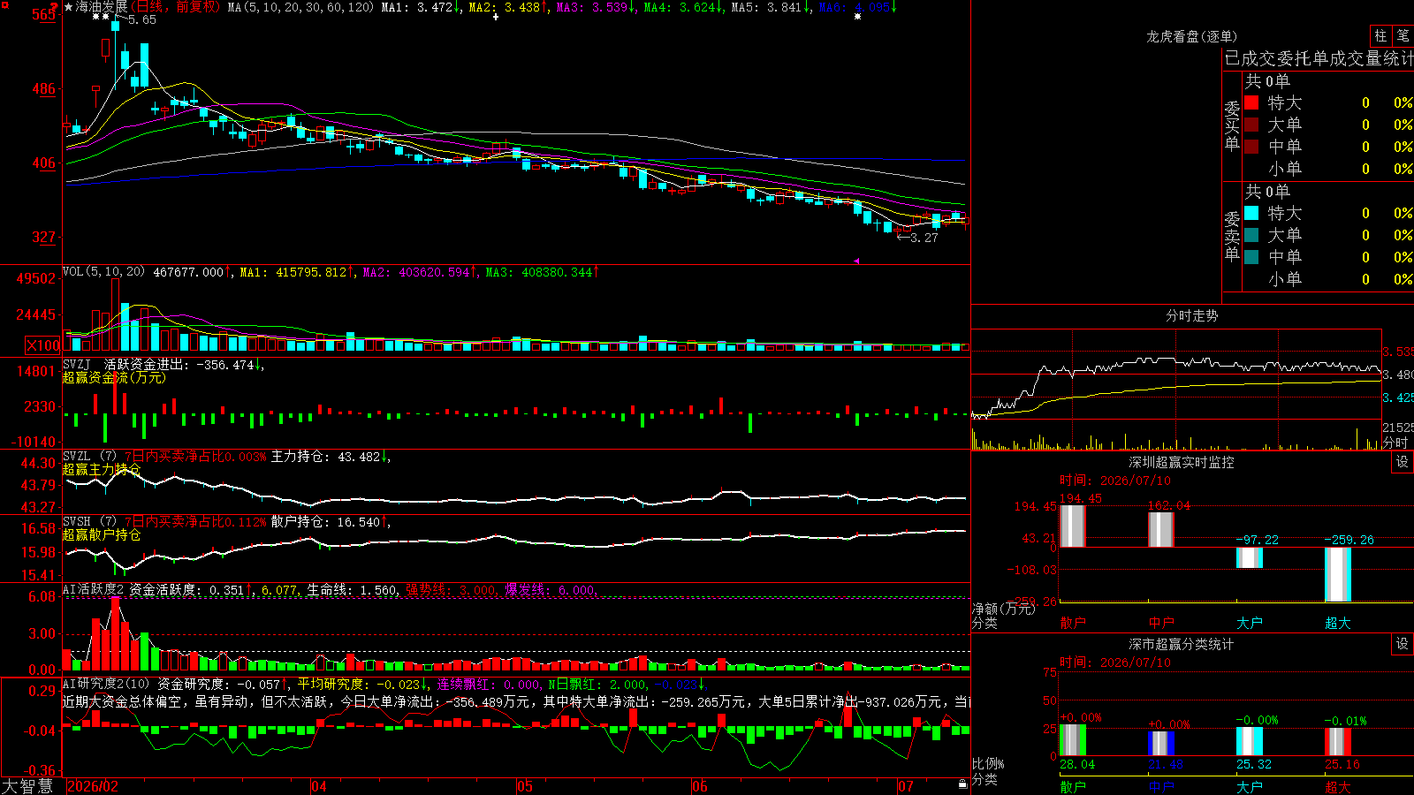1414x795 pixels.
Task: Click the 超大 25.16 ratio bar
Action: 1338,742
